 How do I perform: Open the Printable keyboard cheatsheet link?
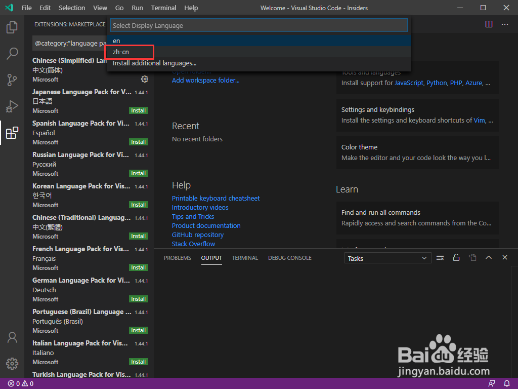[x=215, y=198]
